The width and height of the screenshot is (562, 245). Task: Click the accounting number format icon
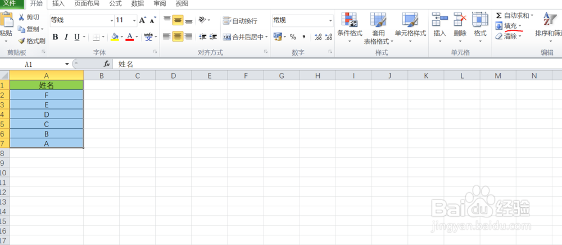(278, 37)
